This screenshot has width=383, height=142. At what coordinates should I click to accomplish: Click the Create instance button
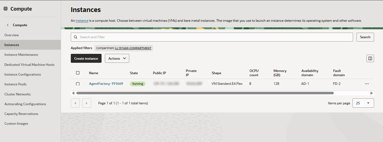point(86,58)
